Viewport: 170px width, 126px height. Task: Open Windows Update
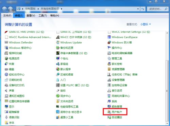(69, 42)
